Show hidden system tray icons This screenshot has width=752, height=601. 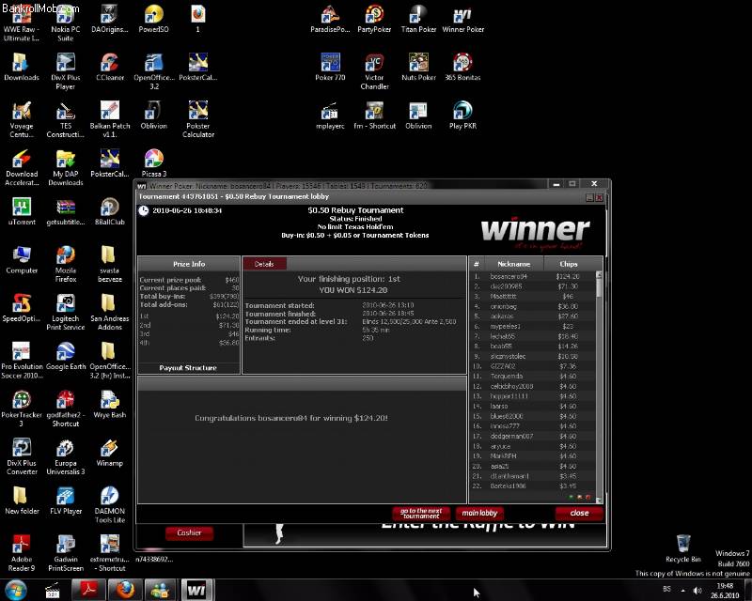(683, 591)
